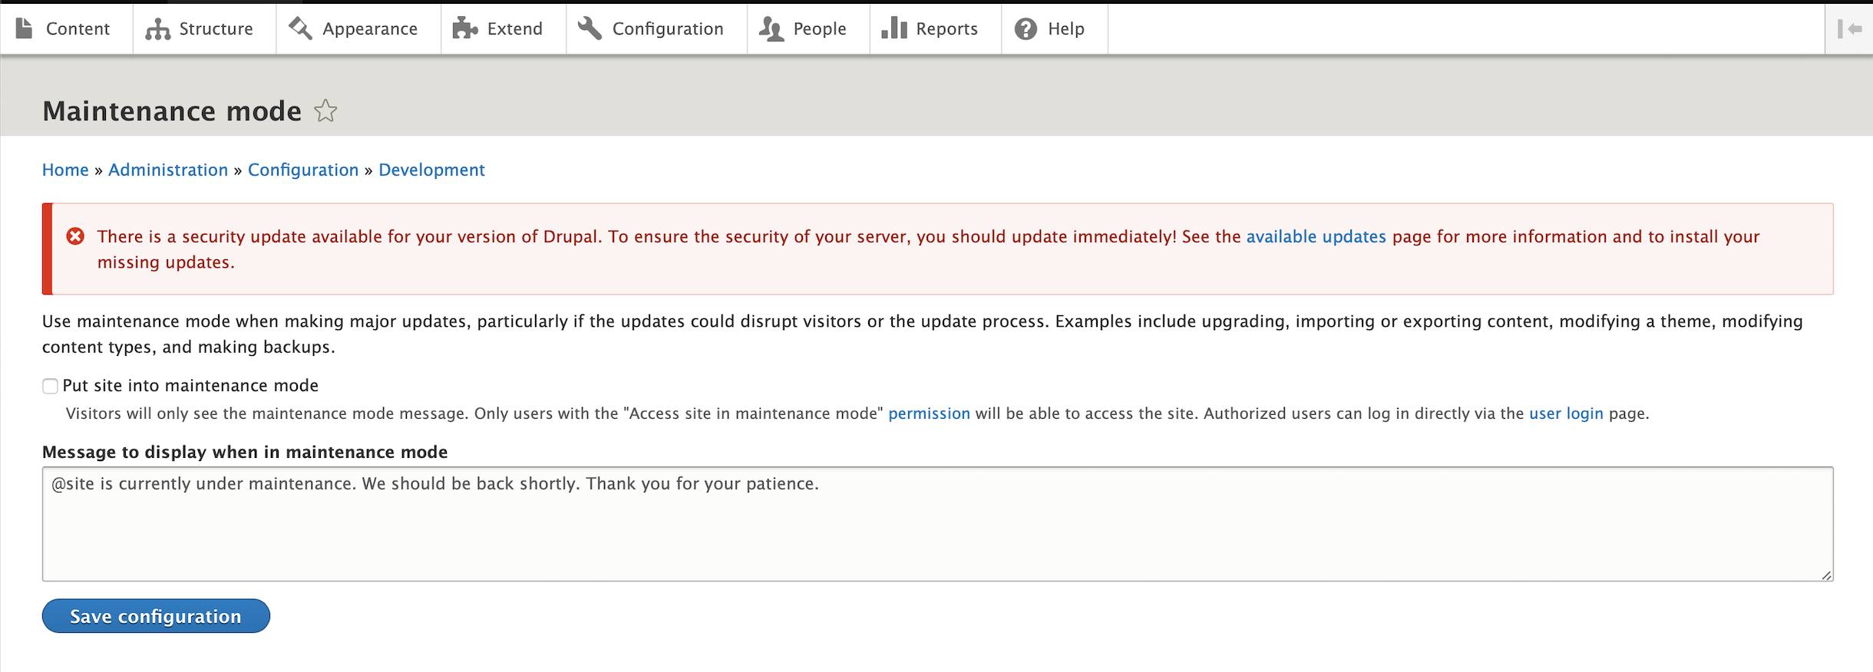Navigate to Development breadcrumb
1873x672 pixels.
[x=431, y=170]
